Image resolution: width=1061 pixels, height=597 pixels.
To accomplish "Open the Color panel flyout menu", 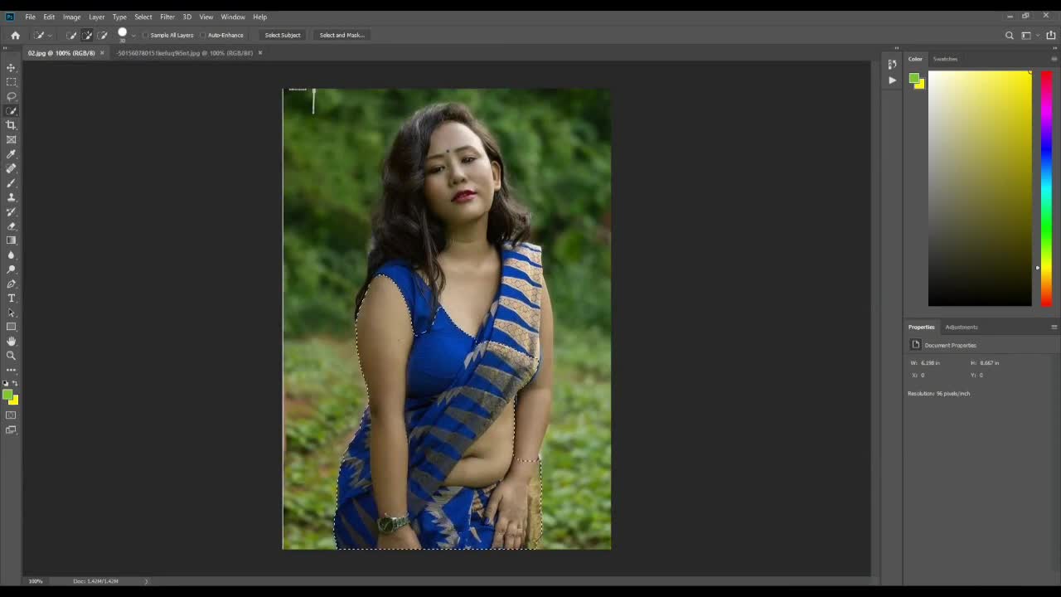I will pyautogui.click(x=1054, y=59).
